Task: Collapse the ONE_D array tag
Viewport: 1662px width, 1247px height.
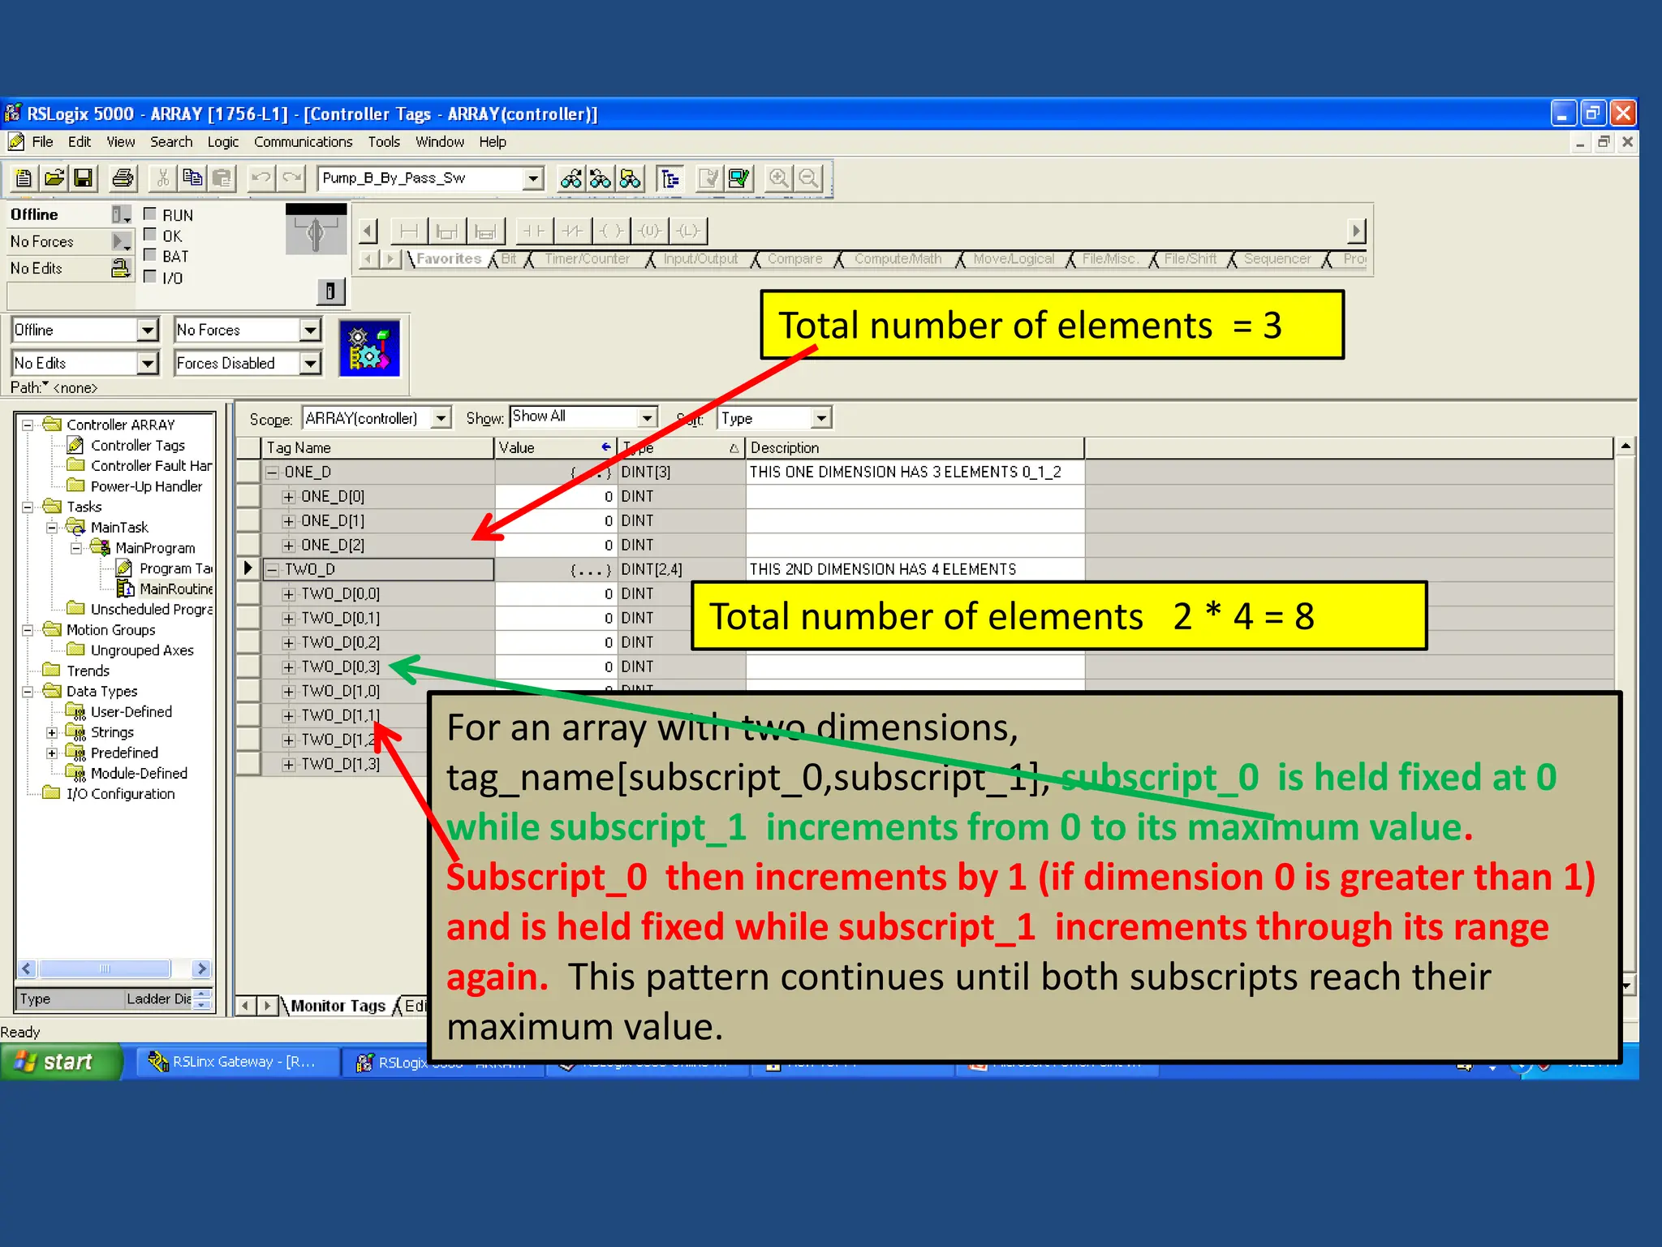Action: pos(273,472)
